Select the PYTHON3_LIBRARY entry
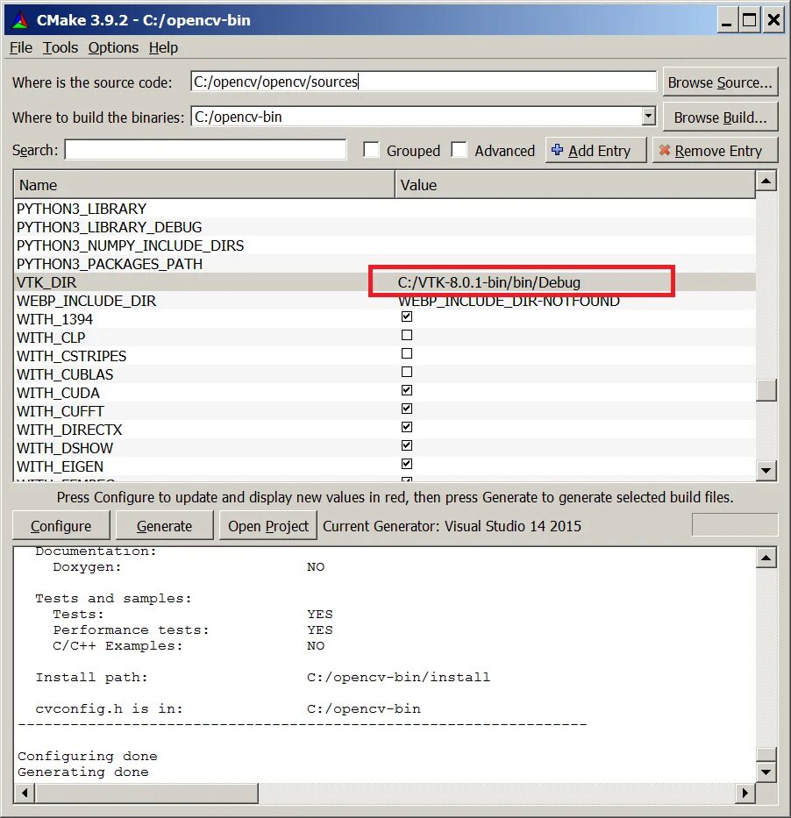Image resolution: width=791 pixels, height=818 pixels. pos(82,209)
